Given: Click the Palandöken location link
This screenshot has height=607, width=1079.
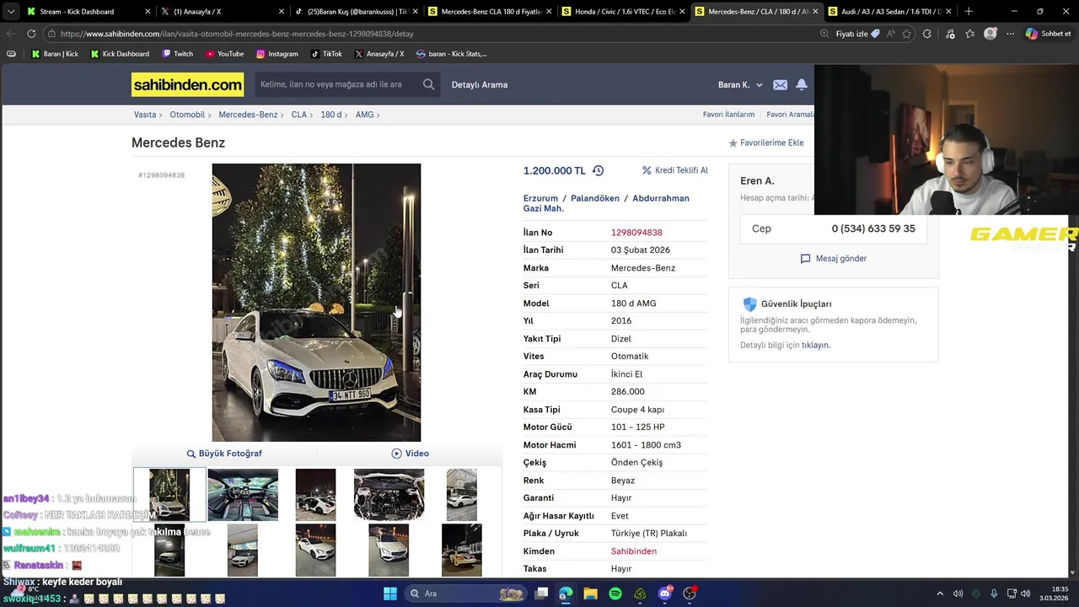Looking at the screenshot, I should (595, 199).
